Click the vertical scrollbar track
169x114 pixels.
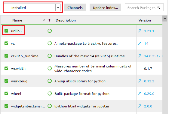coord(165,67)
